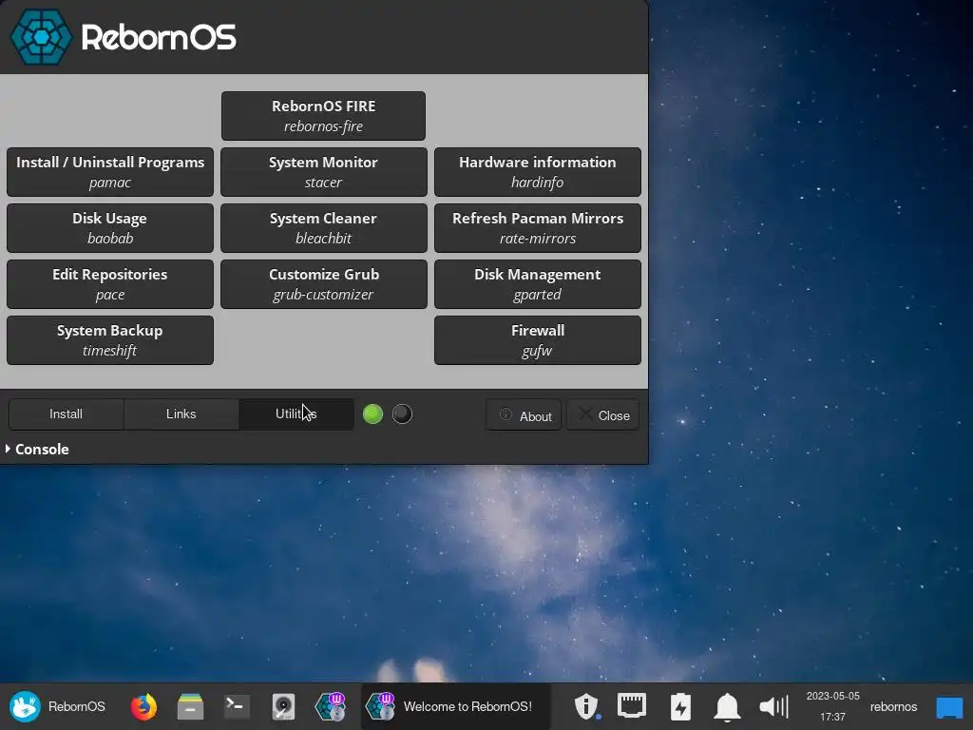Launch RebornOS FIRE utility
Image resolution: width=973 pixels, height=730 pixels.
click(323, 116)
